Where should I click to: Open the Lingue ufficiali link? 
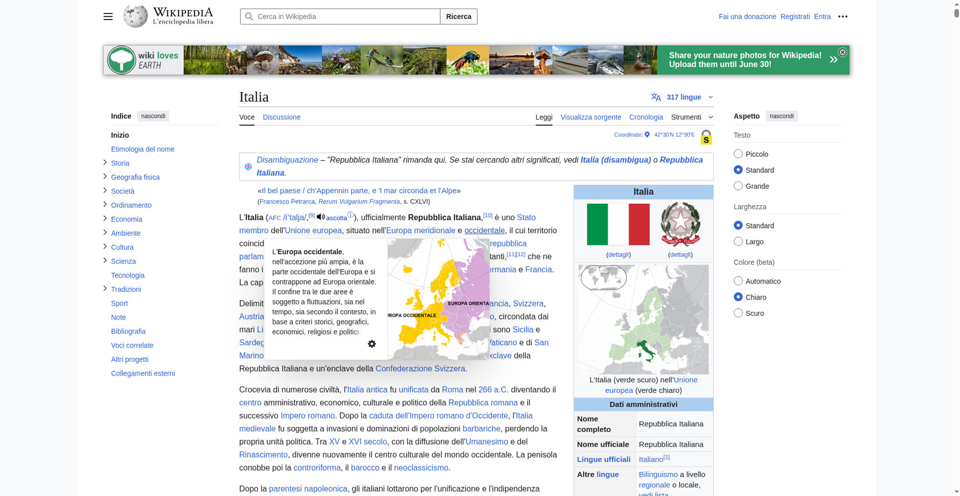[603, 459]
